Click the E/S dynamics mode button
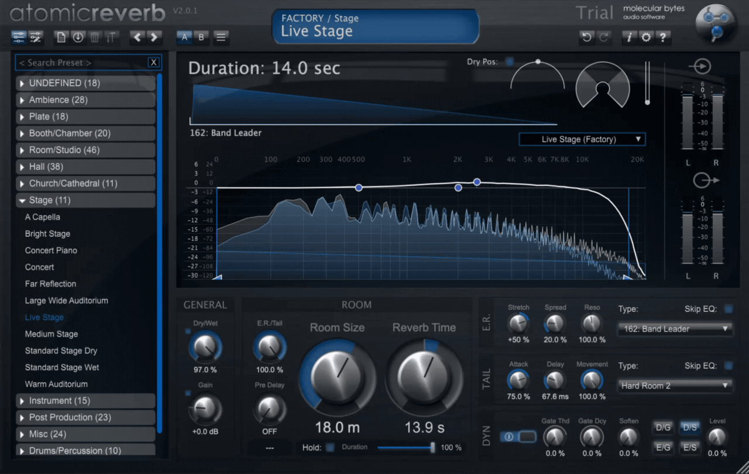The height and width of the screenshot is (474, 749). [689, 448]
